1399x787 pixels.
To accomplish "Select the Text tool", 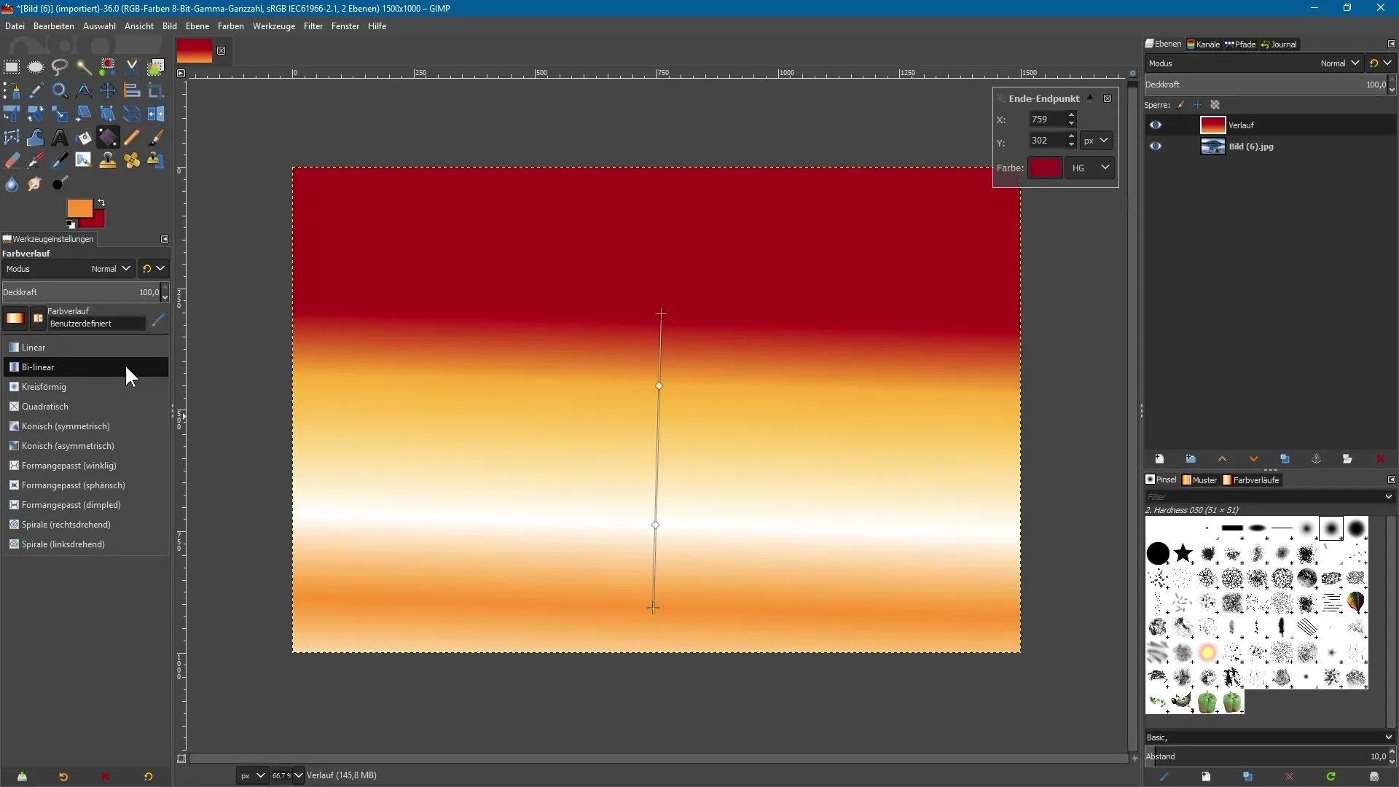I will [60, 138].
